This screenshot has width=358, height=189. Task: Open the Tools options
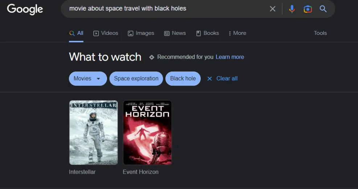pos(320,33)
